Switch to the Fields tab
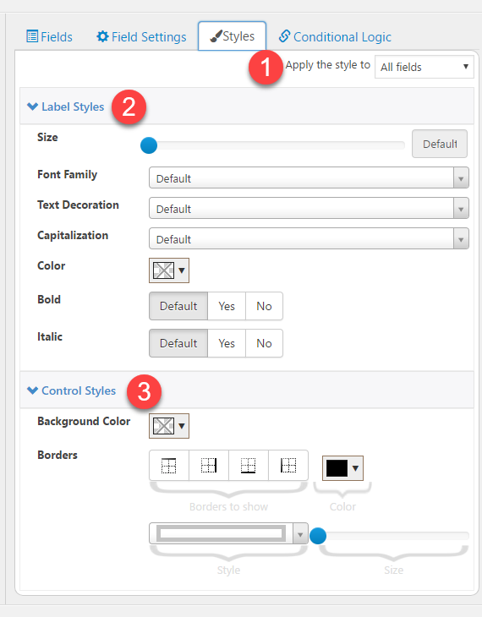Image resolution: width=482 pixels, height=617 pixels. [49, 36]
